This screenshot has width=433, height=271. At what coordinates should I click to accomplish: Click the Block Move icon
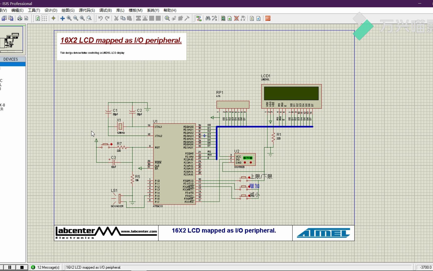(x=145, y=18)
